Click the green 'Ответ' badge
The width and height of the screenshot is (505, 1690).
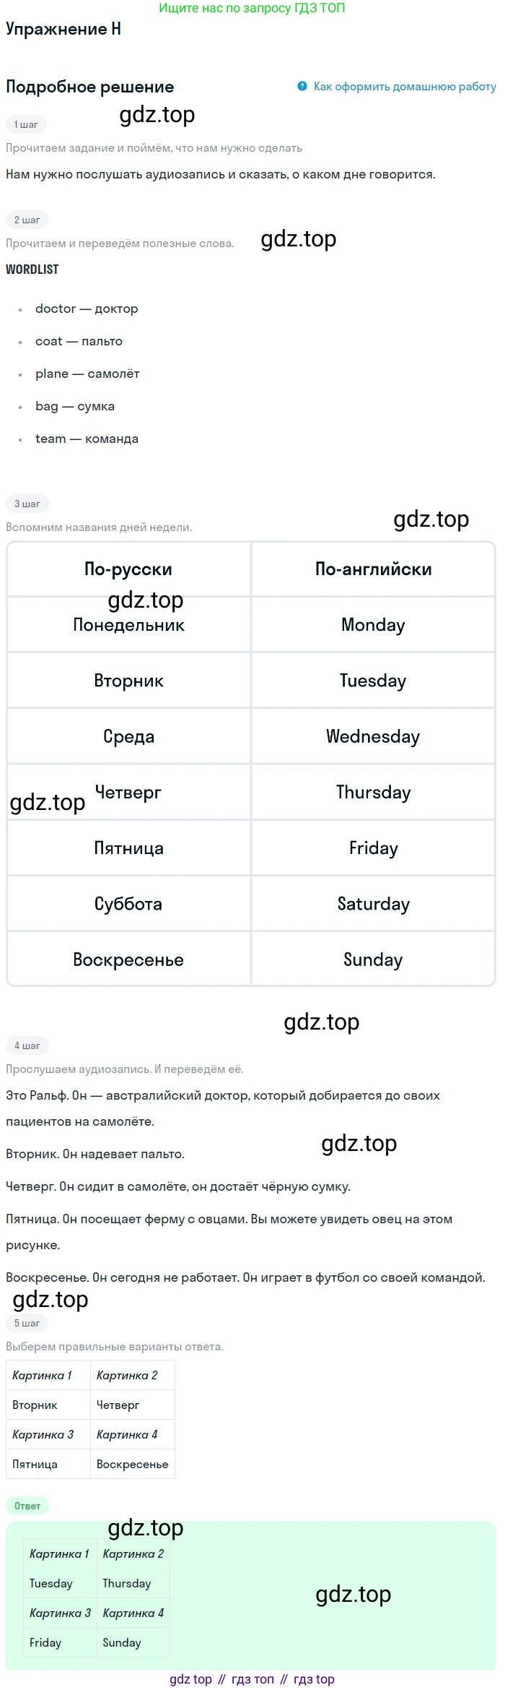coord(27,1506)
